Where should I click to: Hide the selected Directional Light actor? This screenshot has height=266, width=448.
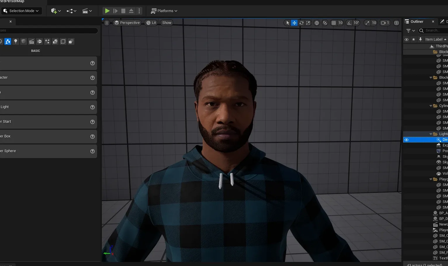pyautogui.click(x=407, y=140)
